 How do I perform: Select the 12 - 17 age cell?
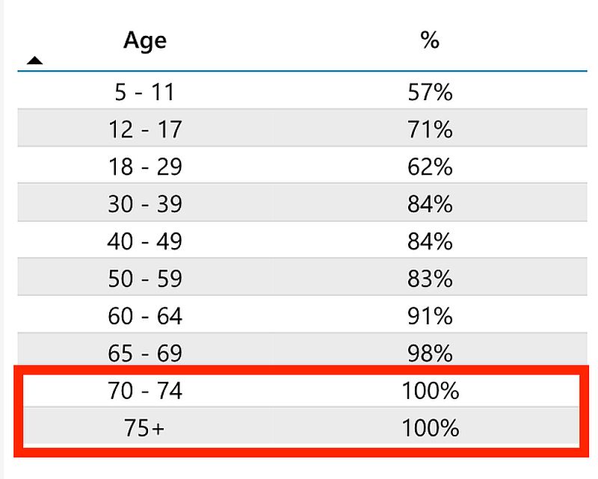coord(145,129)
